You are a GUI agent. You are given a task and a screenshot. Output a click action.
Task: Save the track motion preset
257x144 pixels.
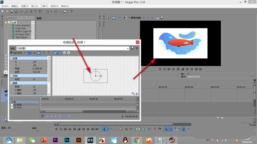pos(132,48)
